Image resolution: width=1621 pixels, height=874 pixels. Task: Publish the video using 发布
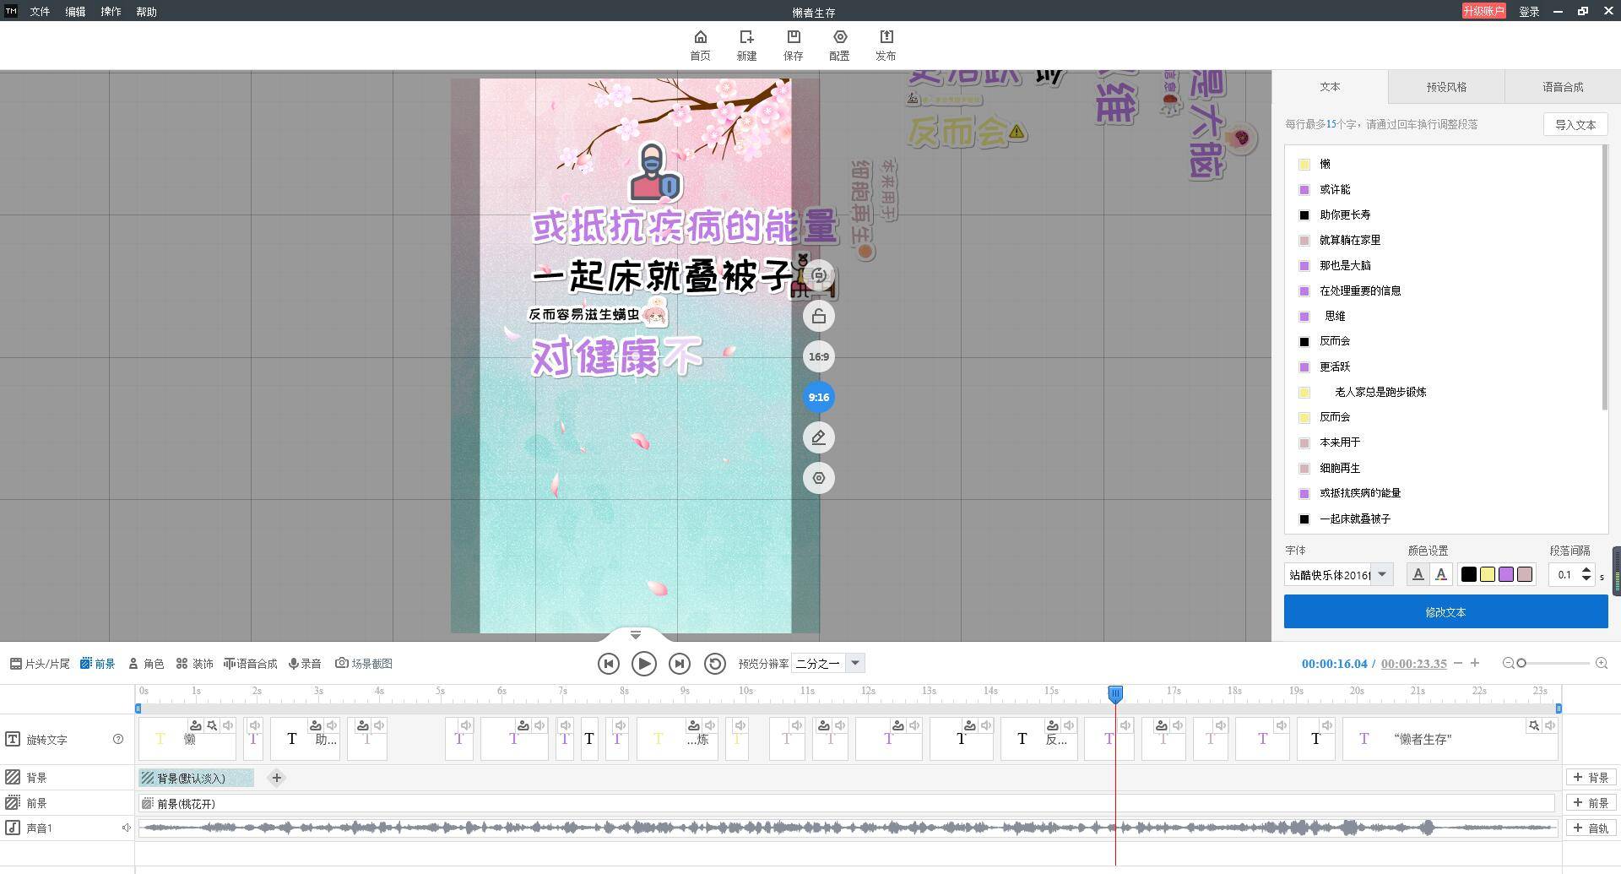[886, 46]
